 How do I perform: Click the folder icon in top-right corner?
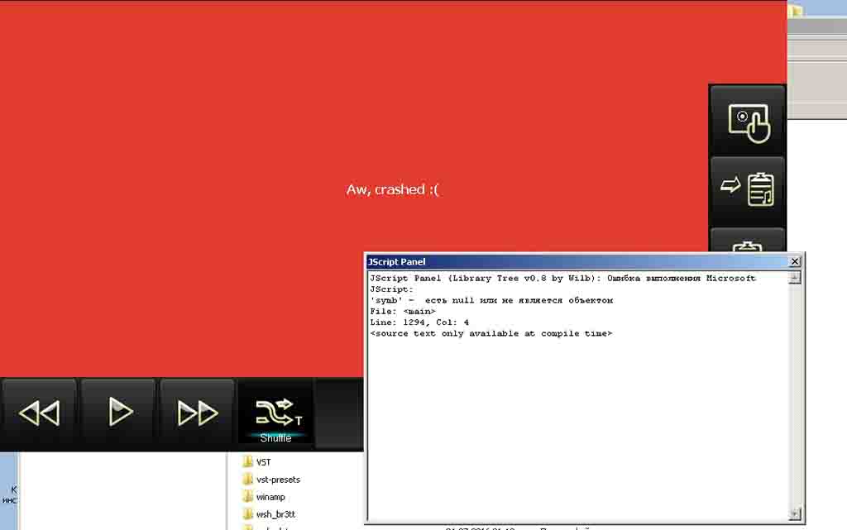pyautogui.click(x=795, y=10)
